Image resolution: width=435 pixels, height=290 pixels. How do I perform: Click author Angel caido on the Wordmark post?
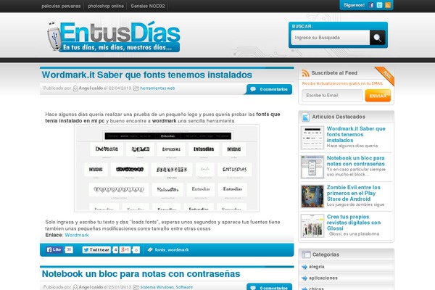point(91,88)
